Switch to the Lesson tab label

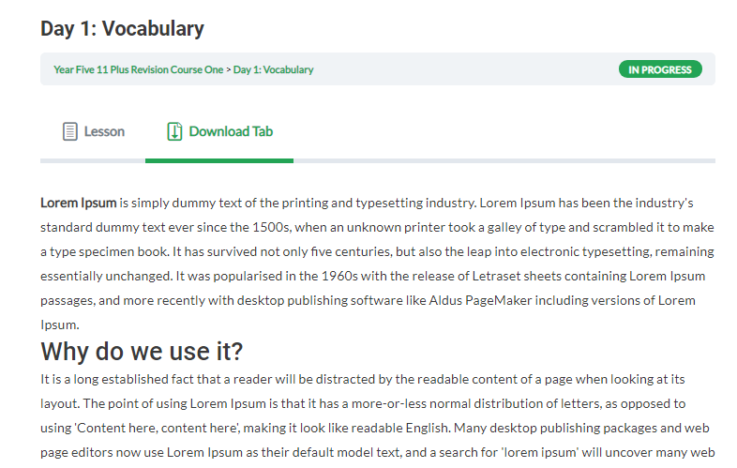[x=104, y=131]
